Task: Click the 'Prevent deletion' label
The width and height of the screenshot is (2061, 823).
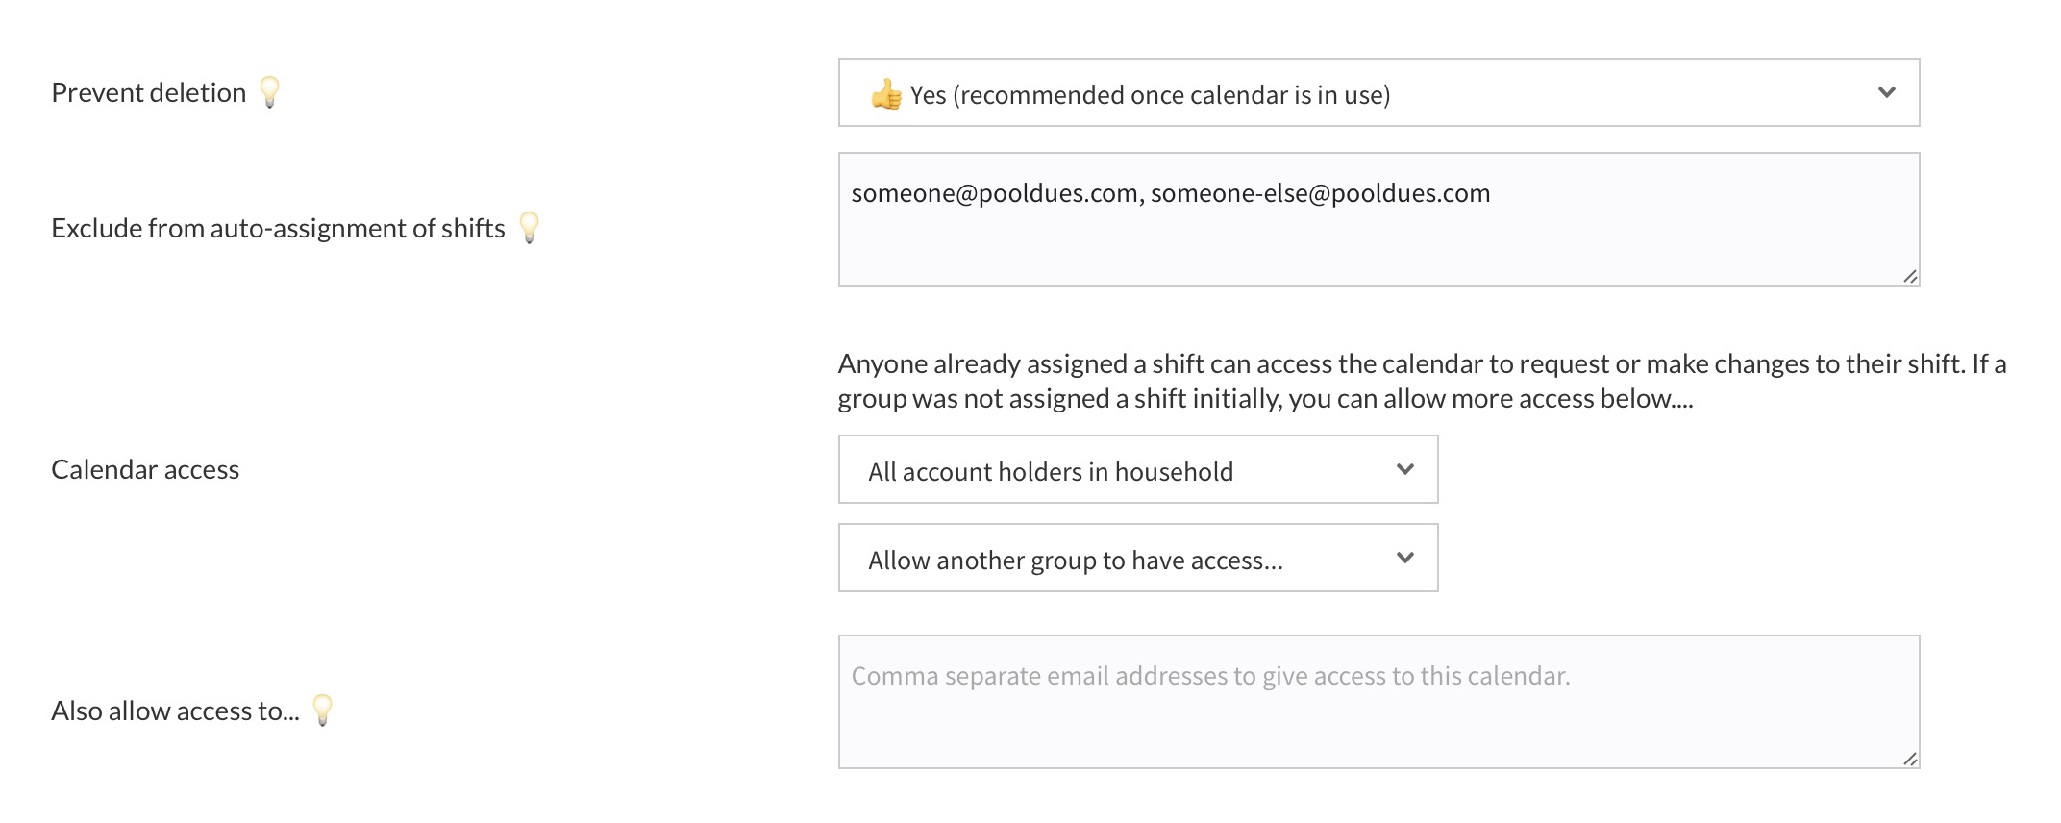Action: 148,92
